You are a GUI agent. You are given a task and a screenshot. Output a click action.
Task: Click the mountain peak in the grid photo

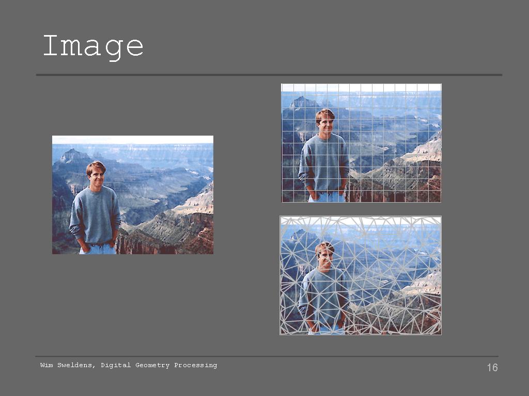tap(302, 103)
